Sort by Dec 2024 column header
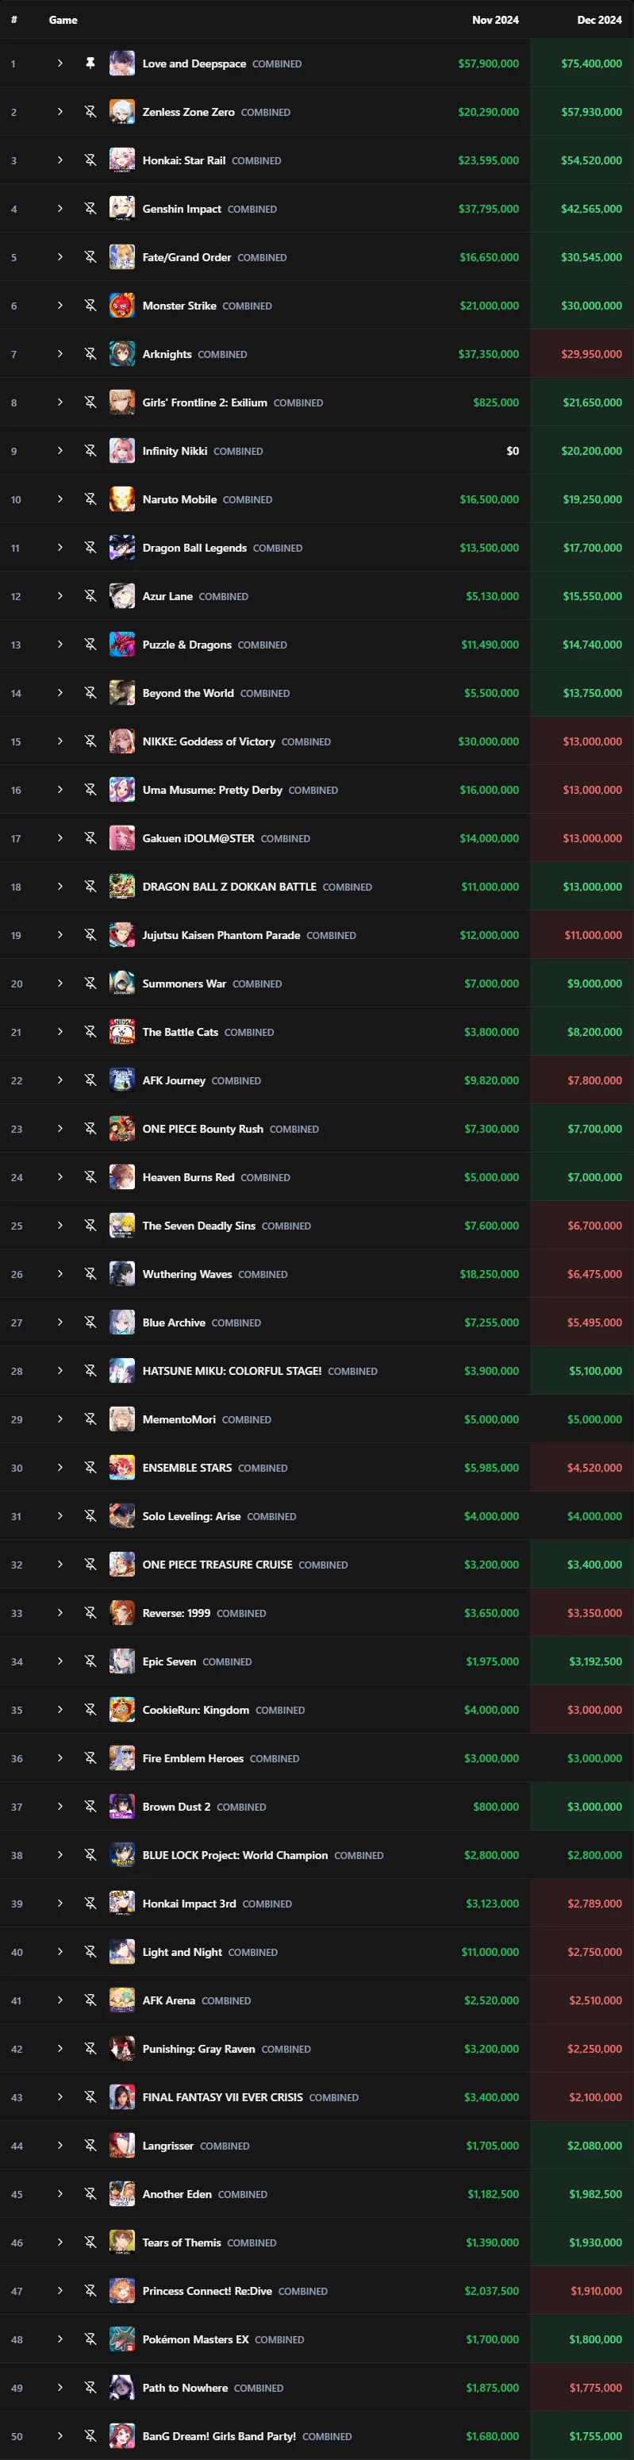The width and height of the screenshot is (634, 2460). (x=598, y=20)
